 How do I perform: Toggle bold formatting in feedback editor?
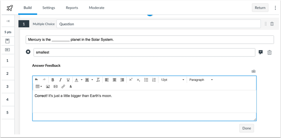[x=53, y=80]
